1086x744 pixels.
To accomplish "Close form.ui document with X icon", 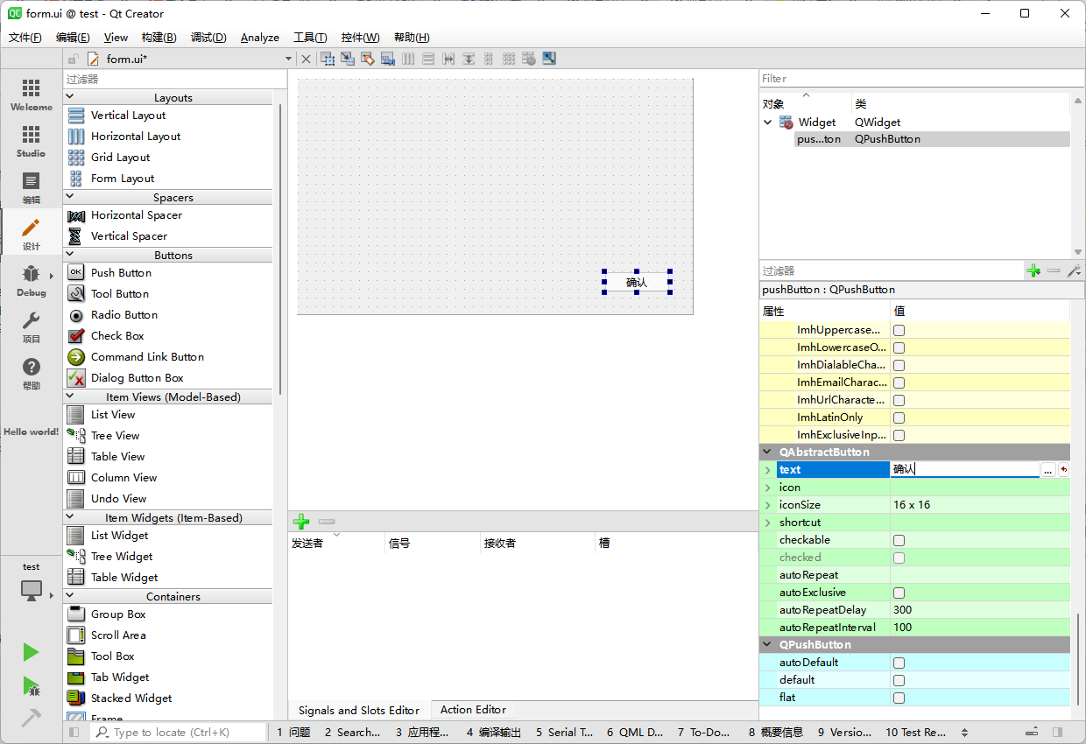I will (306, 59).
